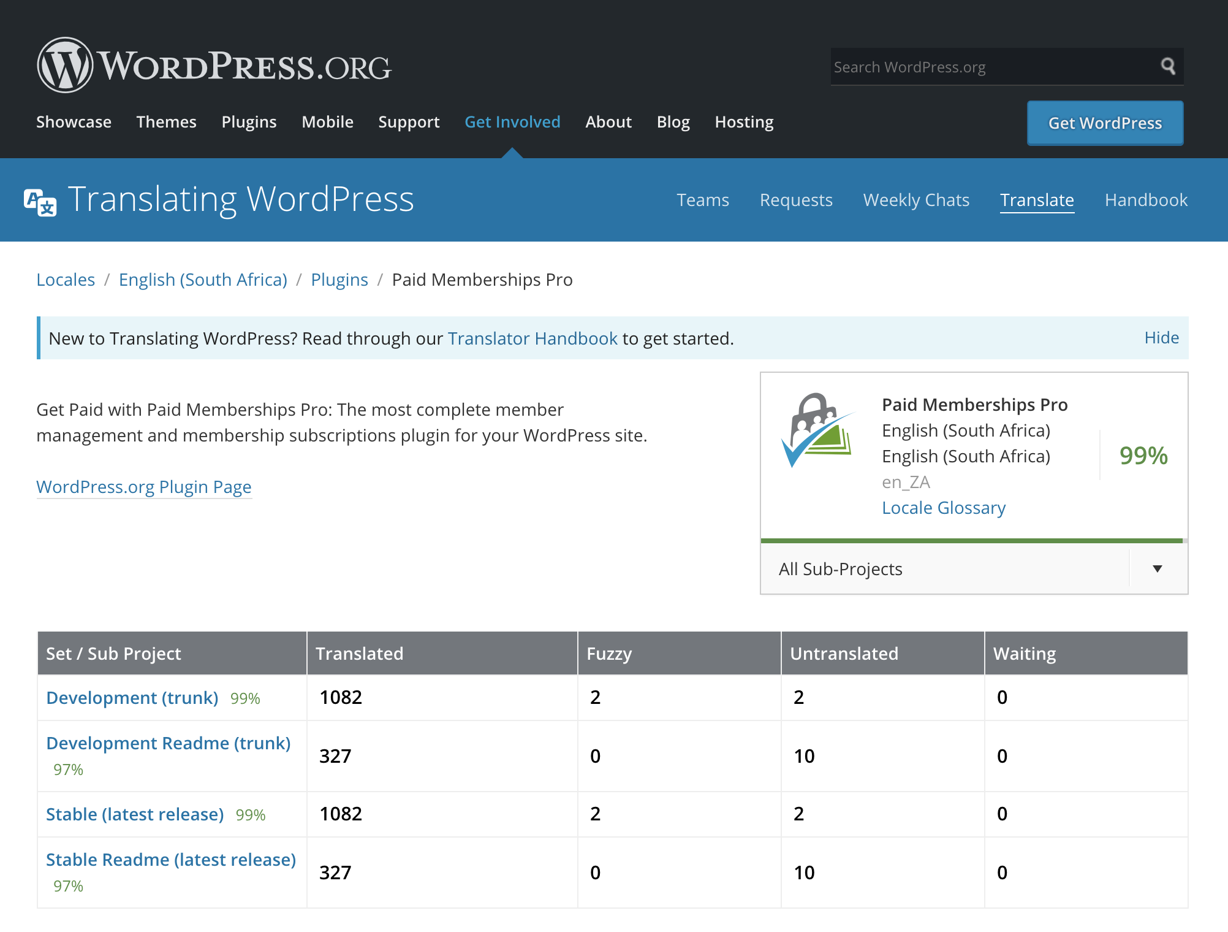Click the Locale Glossary link icon
1228x932 pixels.
pos(943,507)
